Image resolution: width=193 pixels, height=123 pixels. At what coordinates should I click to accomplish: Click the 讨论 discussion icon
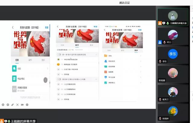click(x=14, y=69)
